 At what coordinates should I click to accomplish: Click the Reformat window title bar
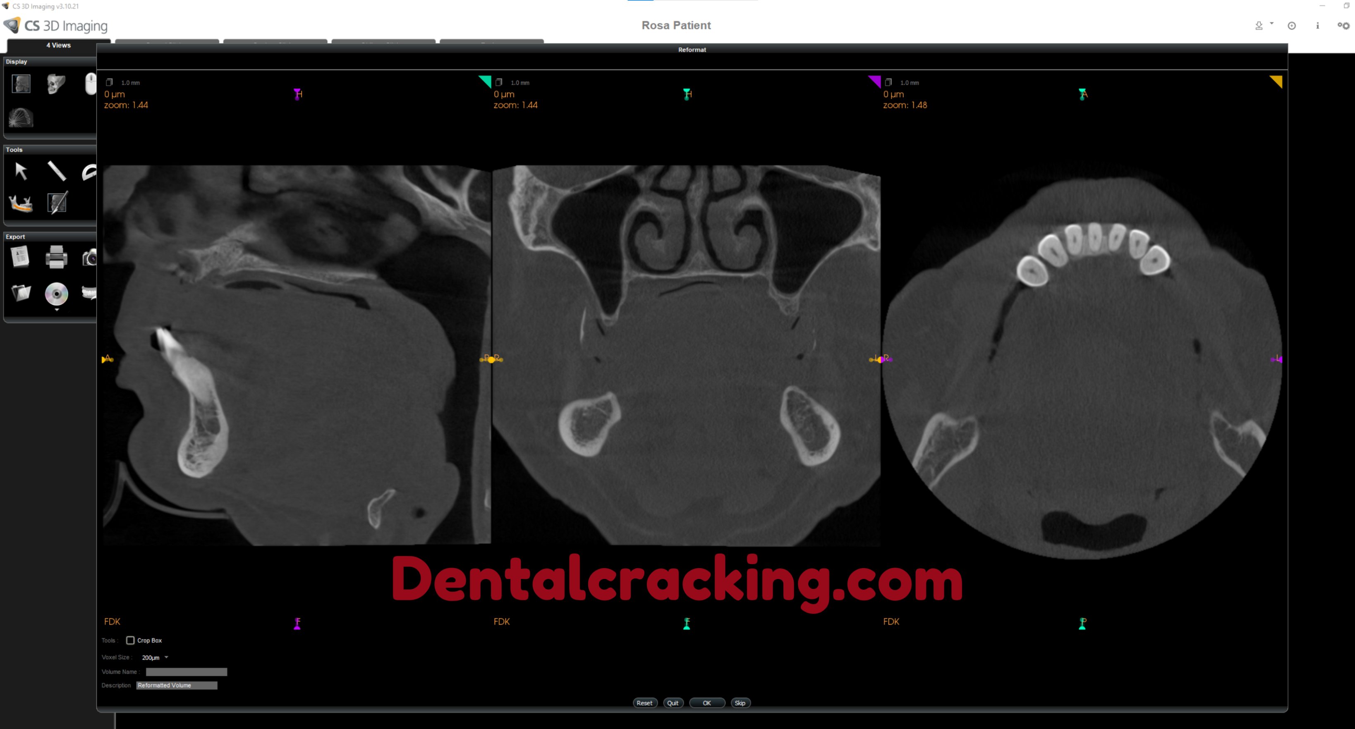(692, 50)
